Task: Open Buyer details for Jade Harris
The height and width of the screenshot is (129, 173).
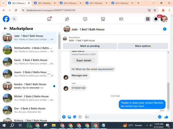Action: (x=84, y=61)
